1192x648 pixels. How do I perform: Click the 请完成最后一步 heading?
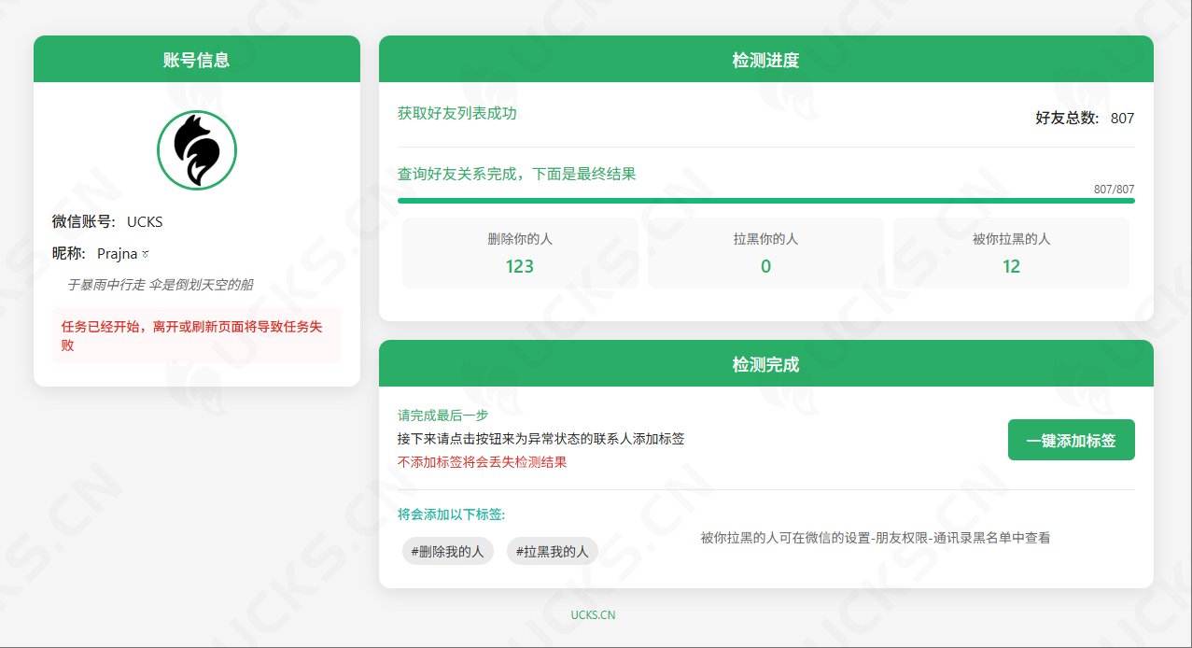[443, 416]
